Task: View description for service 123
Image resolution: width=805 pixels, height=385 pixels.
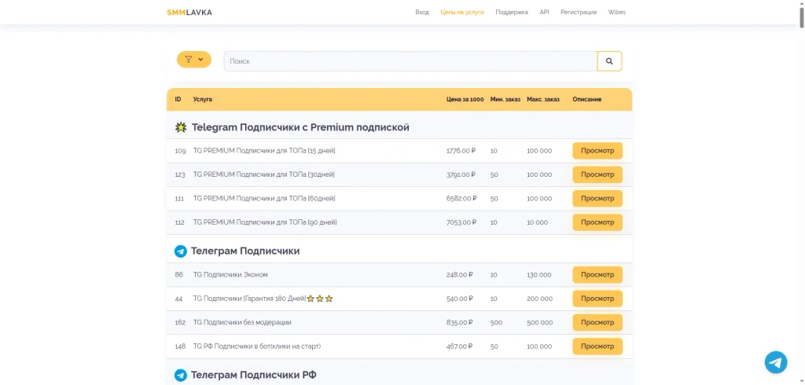Action: (x=597, y=174)
